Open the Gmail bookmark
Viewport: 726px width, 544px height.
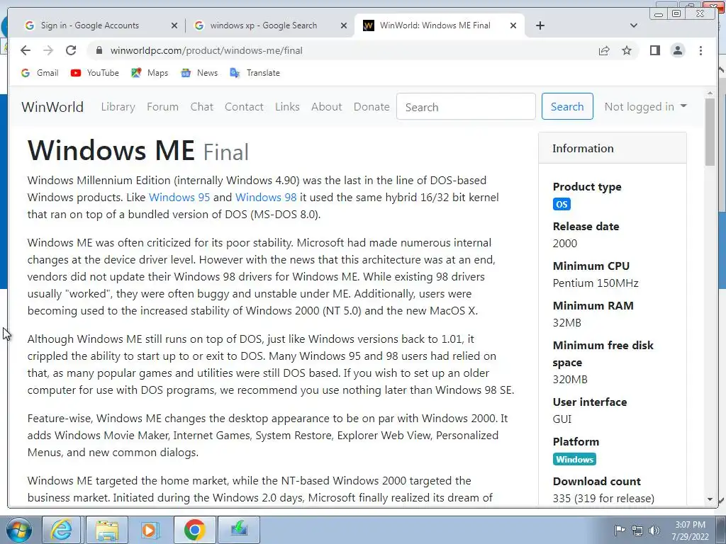40,73
